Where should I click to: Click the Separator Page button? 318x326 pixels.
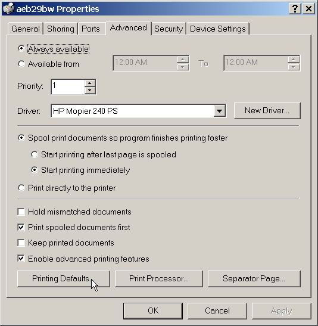tap(254, 278)
